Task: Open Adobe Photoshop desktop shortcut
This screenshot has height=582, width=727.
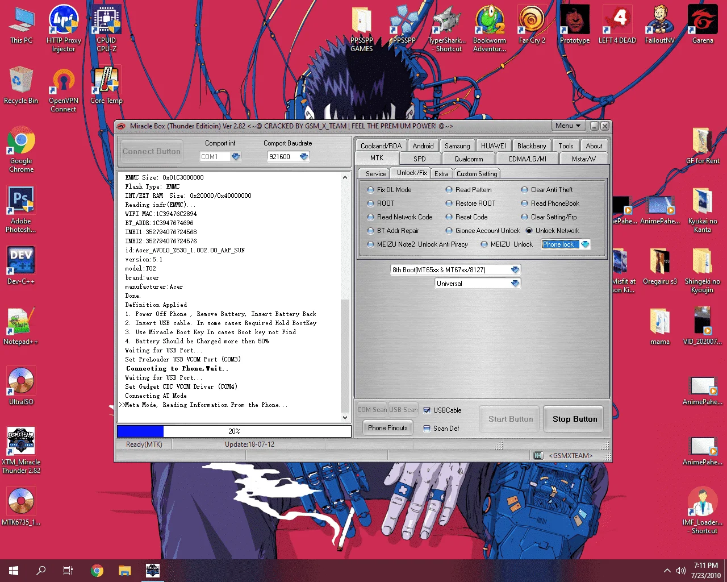Action: [x=21, y=210]
